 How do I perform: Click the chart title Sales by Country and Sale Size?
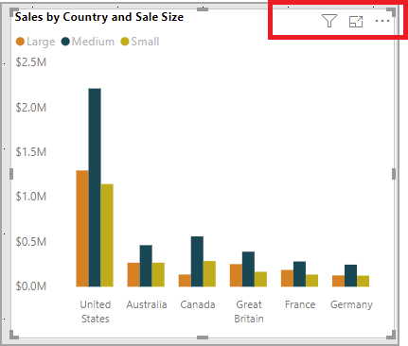99,17
